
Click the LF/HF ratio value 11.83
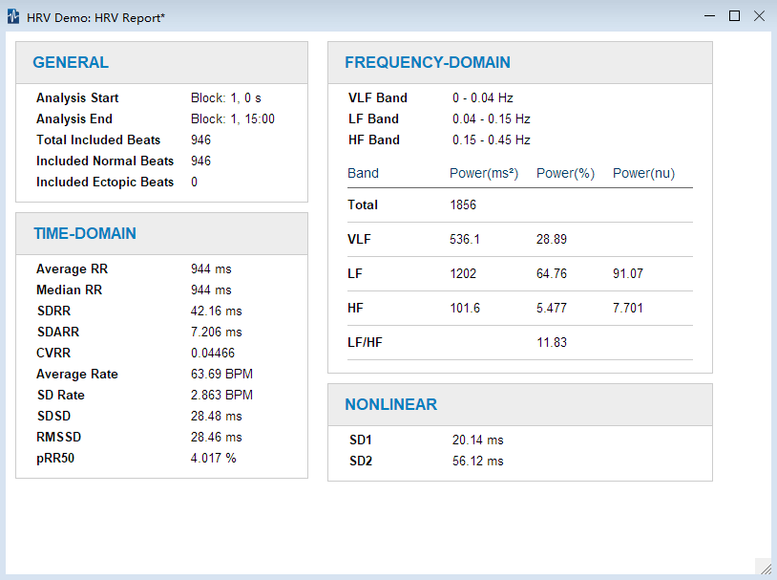click(x=551, y=343)
